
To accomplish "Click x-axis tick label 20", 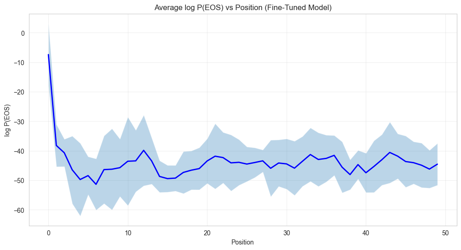I will (x=207, y=233).
